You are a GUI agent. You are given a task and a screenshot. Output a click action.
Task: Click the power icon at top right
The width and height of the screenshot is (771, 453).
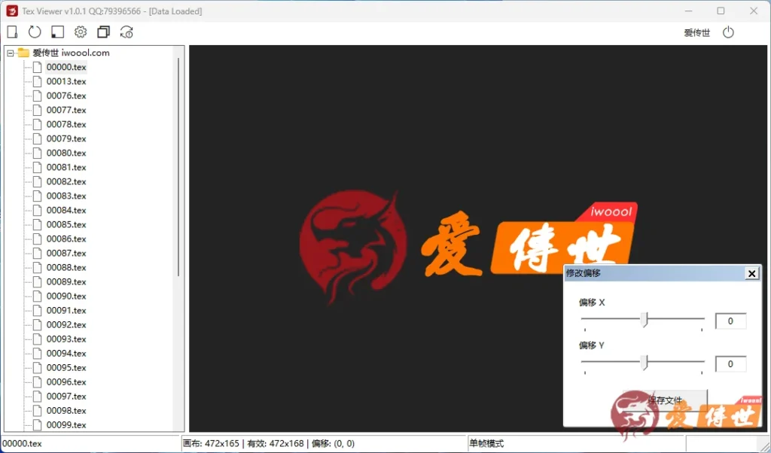tap(728, 32)
